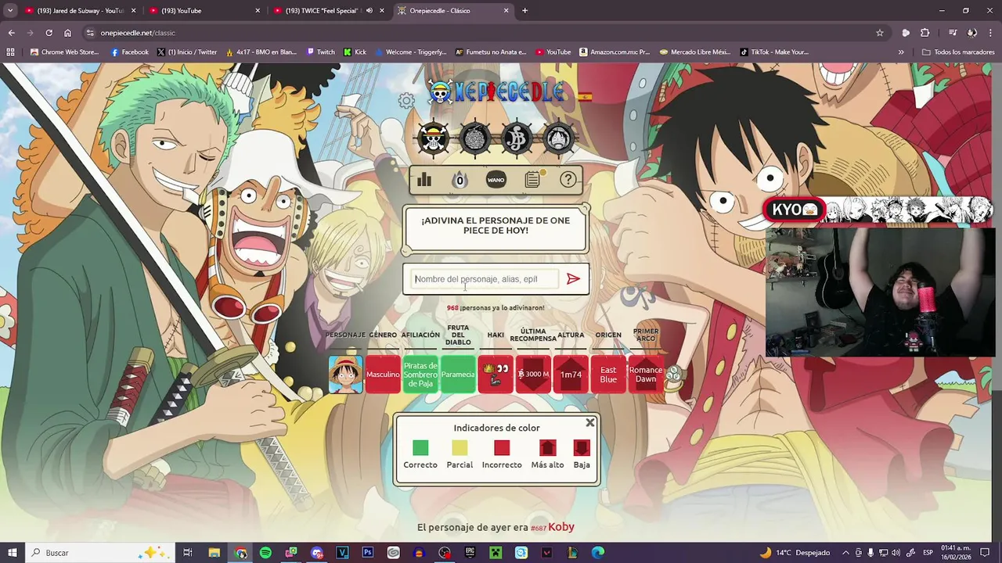Click the 3000 M bounty cell
Viewport: 1002px width, 563px height.
pos(533,375)
